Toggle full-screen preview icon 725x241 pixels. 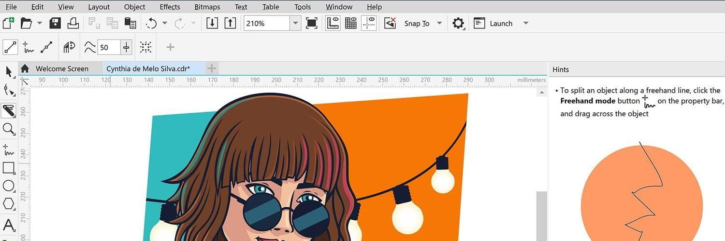click(x=312, y=23)
